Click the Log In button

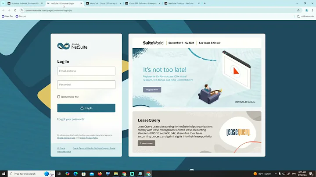click(x=86, y=108)
